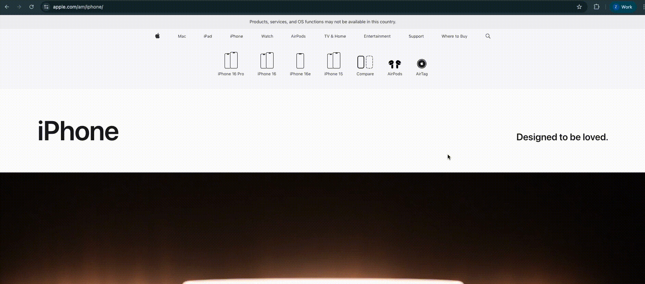The image size is (645, 284).
Task: Go to TV & Home section
Action: [335, 36]
